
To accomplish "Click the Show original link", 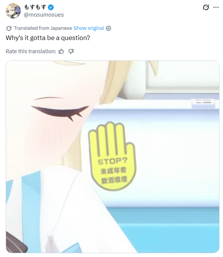I will tap(89, 28).
